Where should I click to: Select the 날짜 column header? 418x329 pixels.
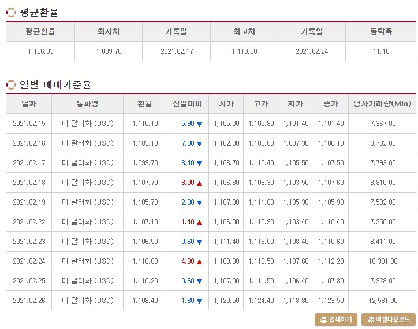pyautogui.click(x=29, y=104)
